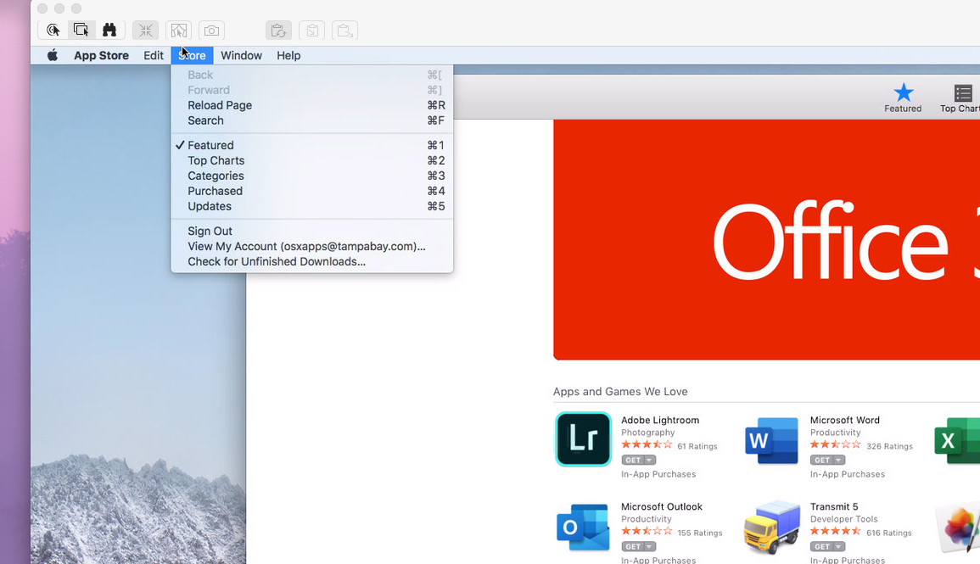
Task: Close the open Store menu
Action: pos(192,56)
